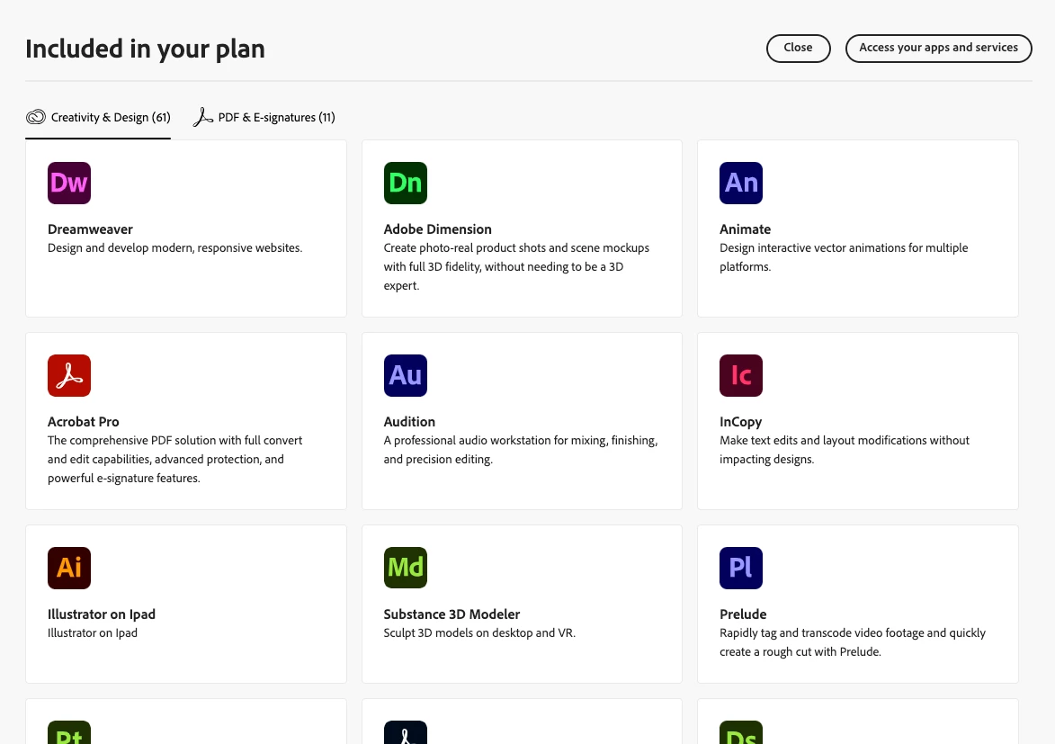Click the Included in your plan heading
The image size is (1055, 744).
[x=146, y=49]
